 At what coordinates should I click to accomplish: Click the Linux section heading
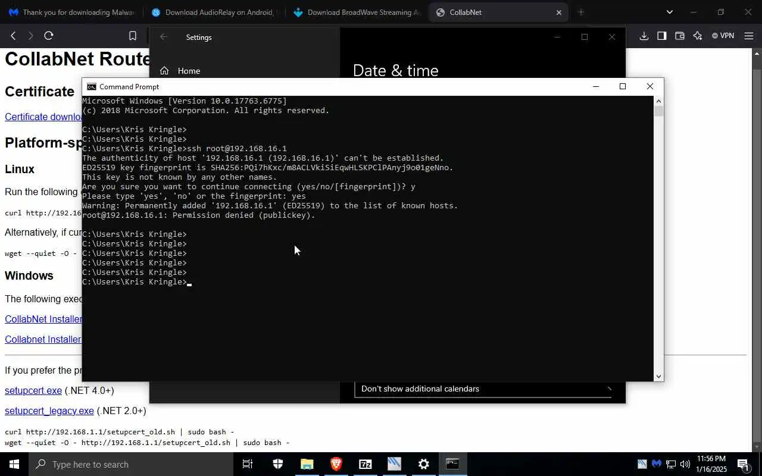click(20, 169)
